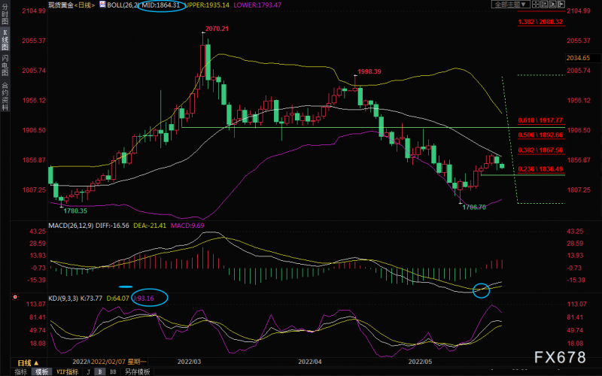Click the 另存模板 save template button
This screenshot has width=602, height=376.
tap(137, 371)
